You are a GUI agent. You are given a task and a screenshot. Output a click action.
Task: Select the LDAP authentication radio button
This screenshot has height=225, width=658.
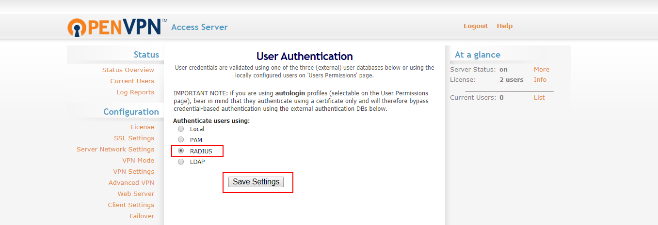[x=181, y=162]
